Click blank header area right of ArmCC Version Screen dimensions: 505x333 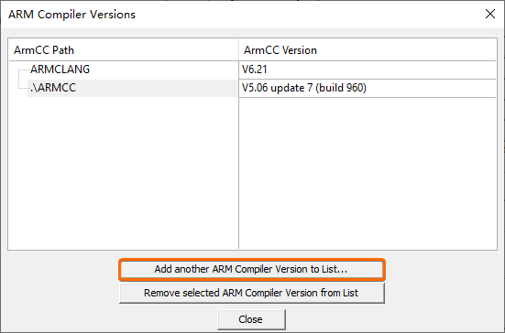coord(406,50)
